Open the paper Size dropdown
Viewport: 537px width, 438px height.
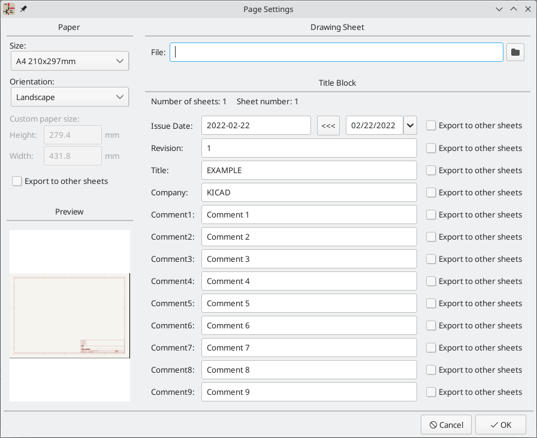point(70,61)
